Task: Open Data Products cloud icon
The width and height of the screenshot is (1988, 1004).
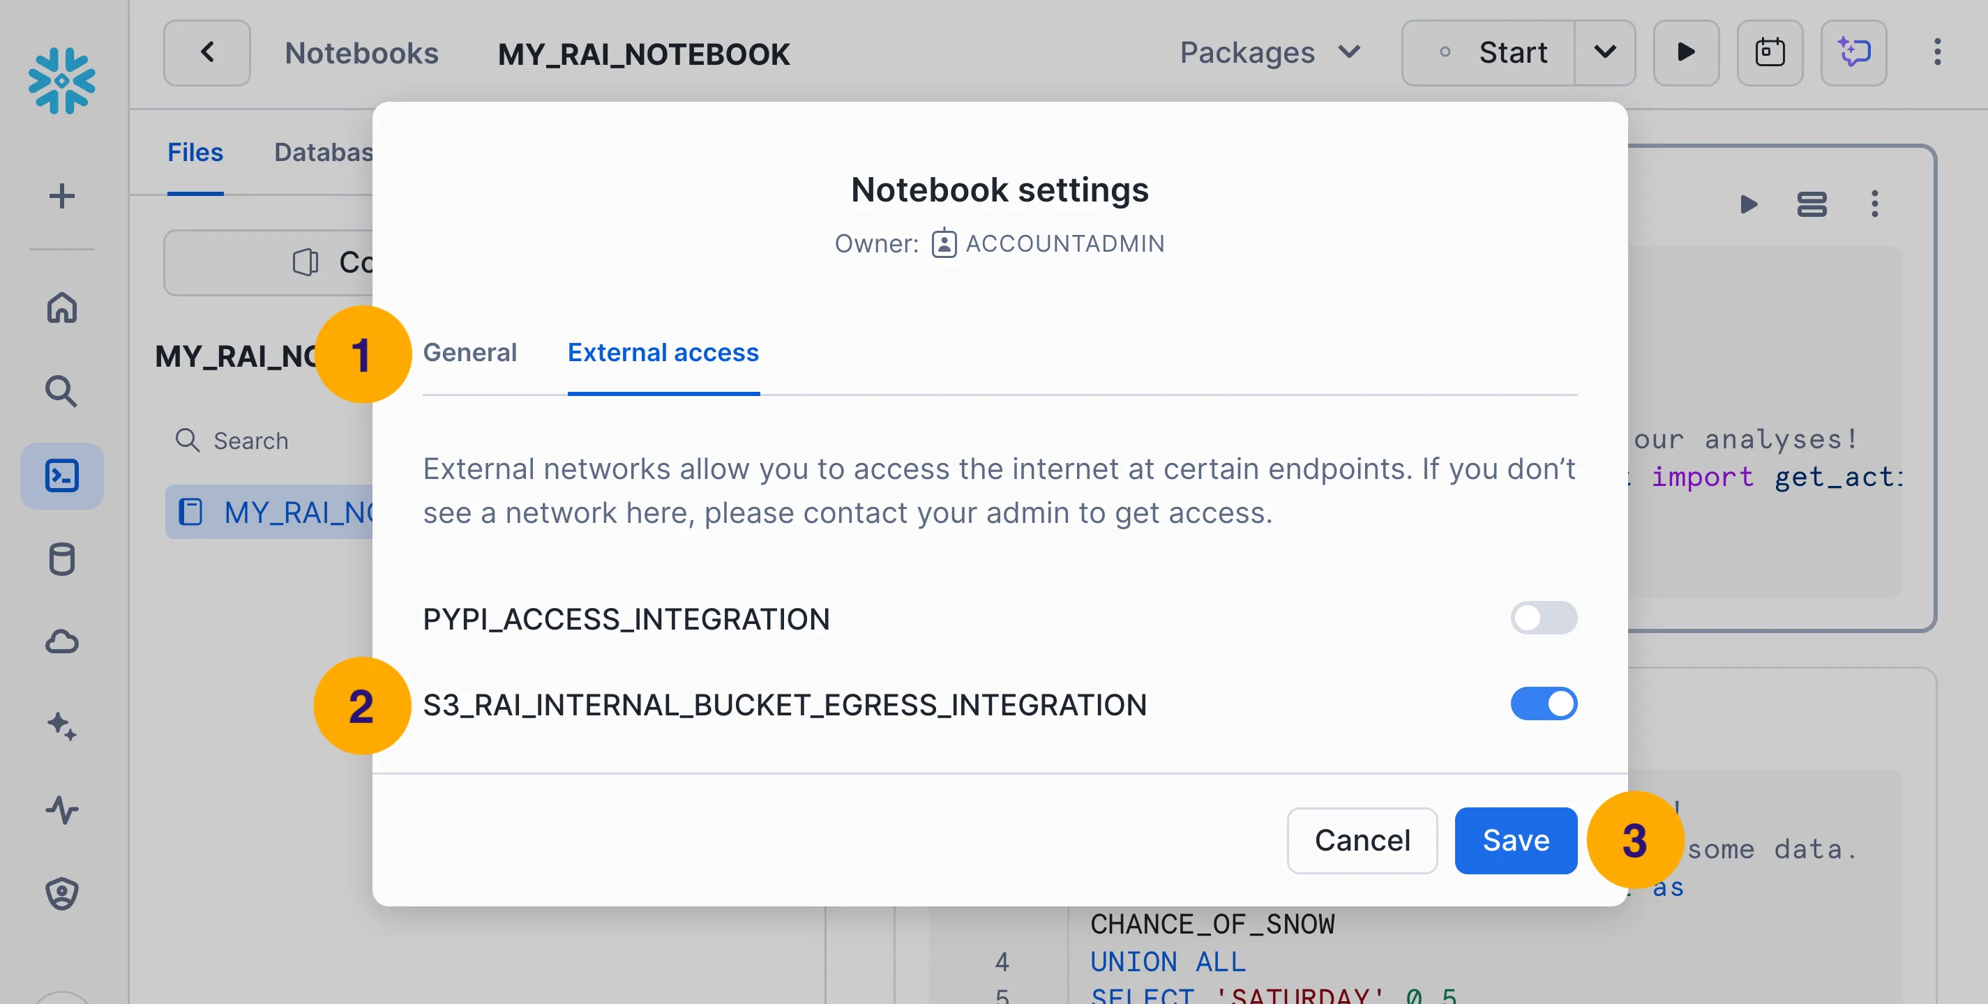Action: 62,641
